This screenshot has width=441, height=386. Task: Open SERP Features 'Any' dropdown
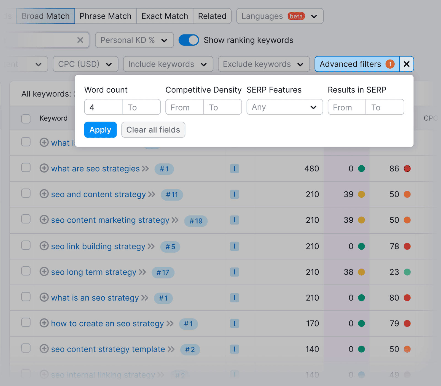pos(285,107)
